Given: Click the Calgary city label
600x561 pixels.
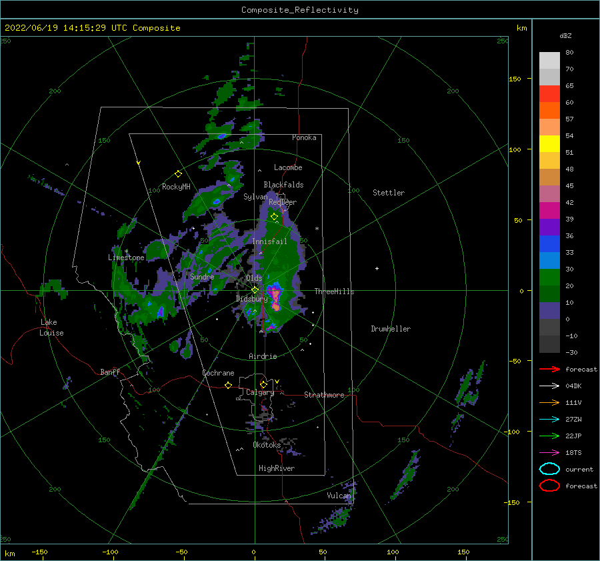Looking at the screenshot, I should [260, 392].
